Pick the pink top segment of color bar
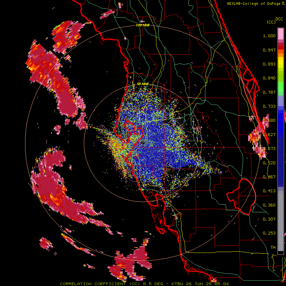The height and width of the screenshot is (286, 286). pyautogui.click(x=281, y=34)
